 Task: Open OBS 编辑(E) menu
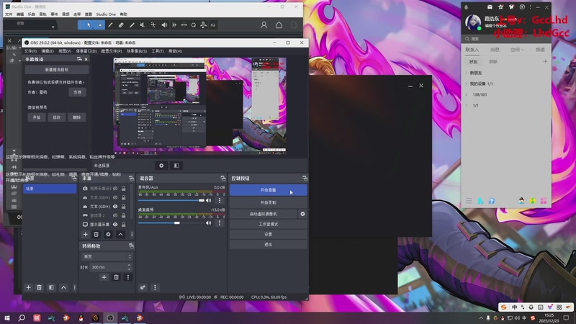tap(48, 51)
